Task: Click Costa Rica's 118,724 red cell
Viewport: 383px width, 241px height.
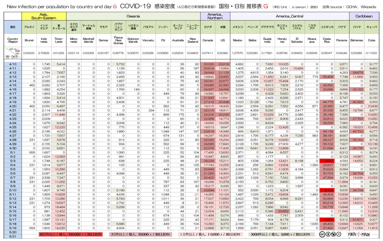Action: tap(327, 190)
